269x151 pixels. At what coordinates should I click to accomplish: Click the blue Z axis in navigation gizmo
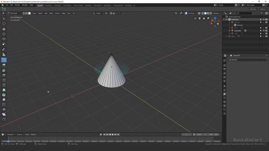215,18
